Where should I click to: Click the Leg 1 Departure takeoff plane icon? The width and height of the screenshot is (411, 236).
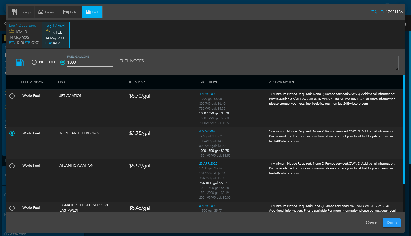tap(12, 31)
